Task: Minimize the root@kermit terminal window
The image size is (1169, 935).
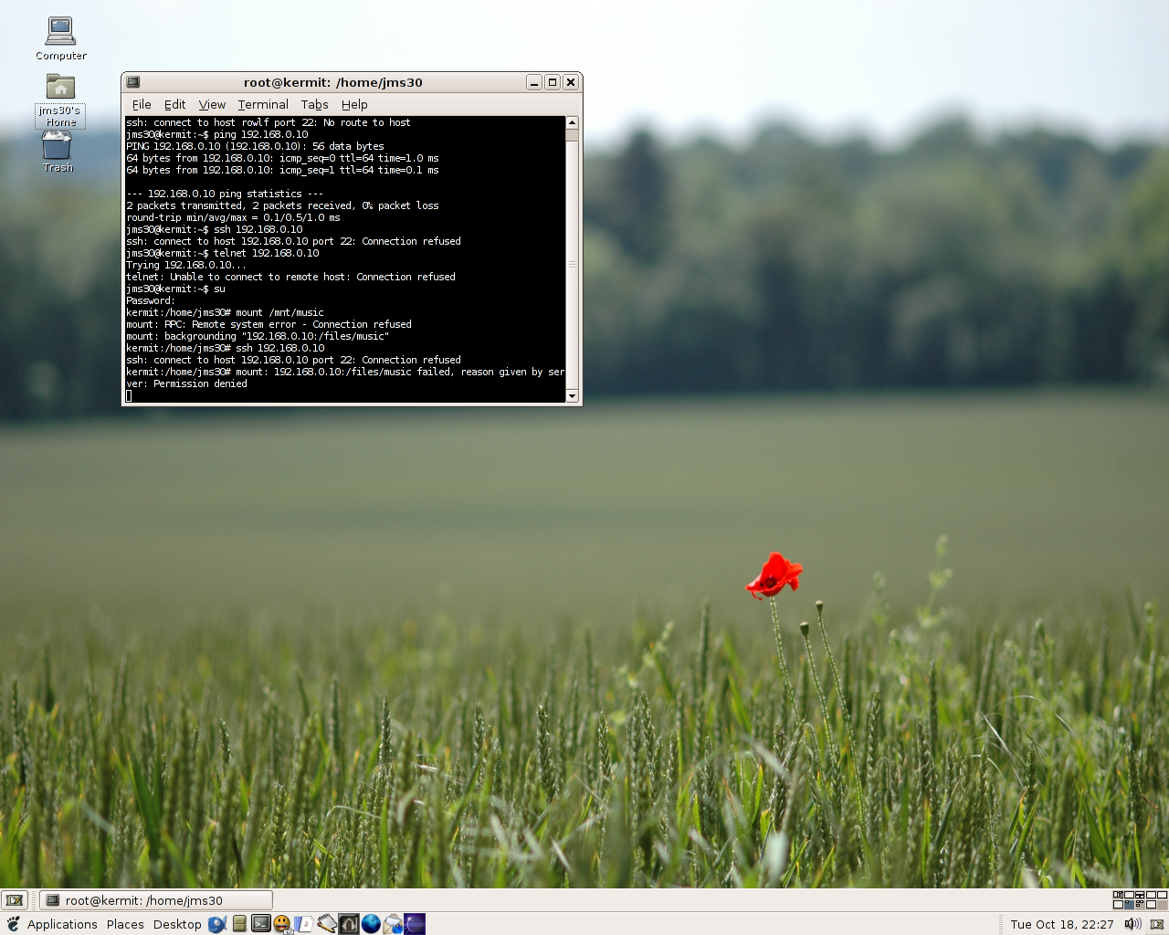Action: 534,82
